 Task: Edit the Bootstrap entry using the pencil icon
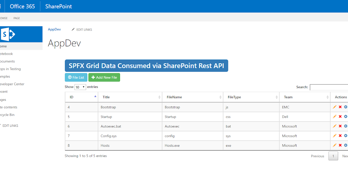tap(334, 107)
